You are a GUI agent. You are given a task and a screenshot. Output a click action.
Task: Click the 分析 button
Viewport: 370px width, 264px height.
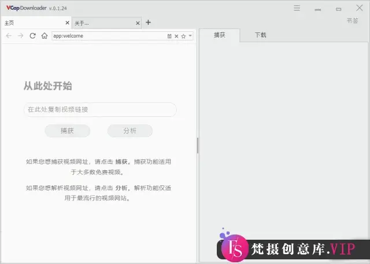129,131
